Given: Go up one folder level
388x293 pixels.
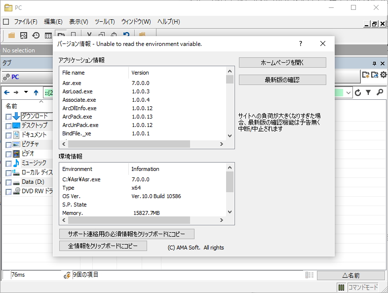Looking at the screenshot, I should [x=36, y=92].
